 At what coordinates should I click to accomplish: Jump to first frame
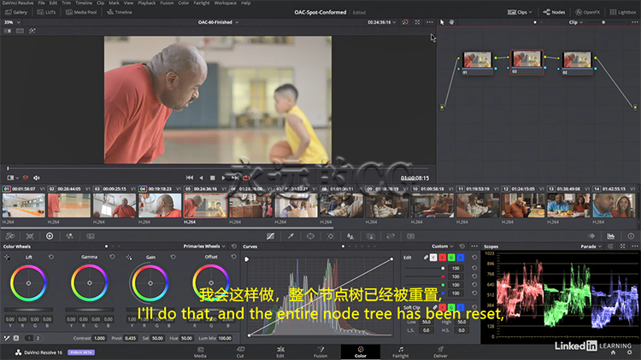pos(190,177)
